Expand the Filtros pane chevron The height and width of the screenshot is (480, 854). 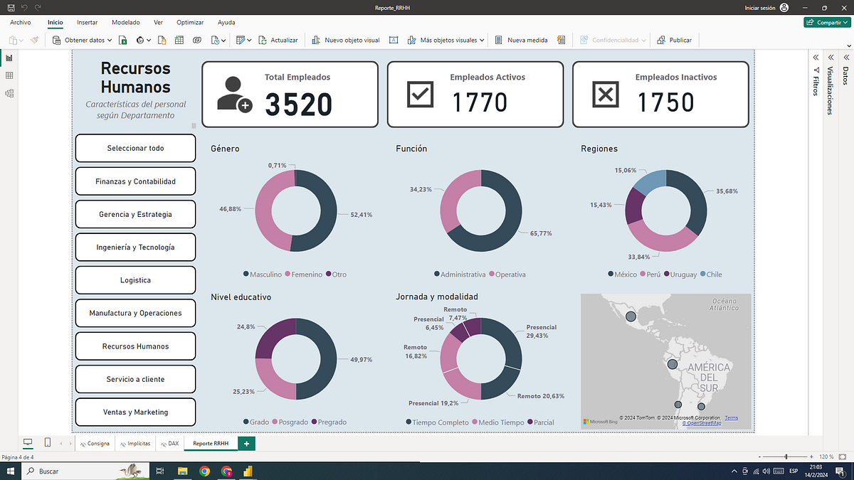[x=816, y=58]
